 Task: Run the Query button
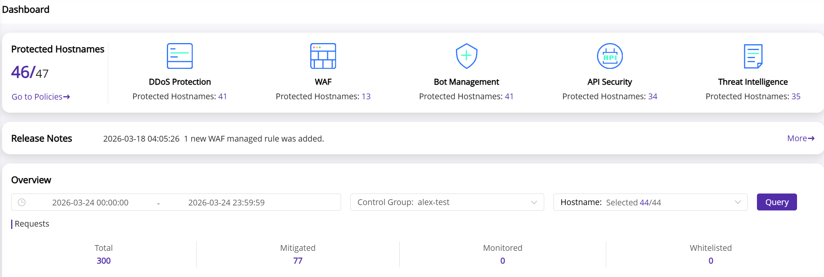coord(777,202)
